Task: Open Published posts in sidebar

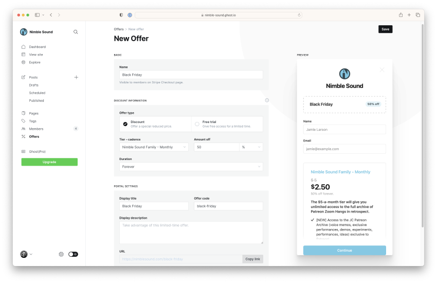Action: [37, 101]
